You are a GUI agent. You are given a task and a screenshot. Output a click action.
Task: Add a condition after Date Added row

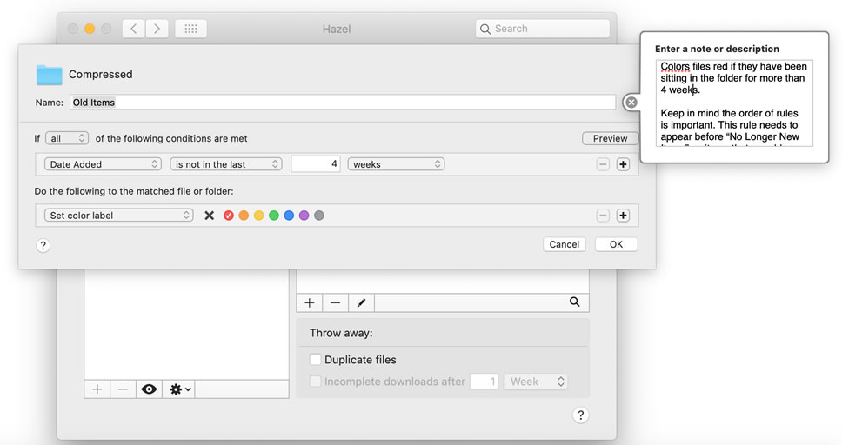(623, 164)
